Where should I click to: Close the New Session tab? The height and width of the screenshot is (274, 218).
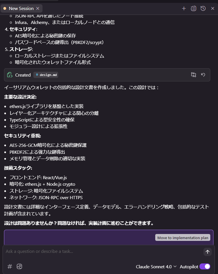38,8
